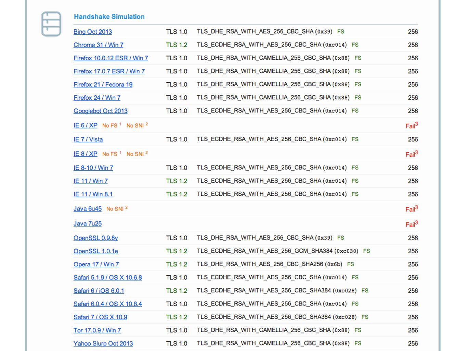Click TLS 1.2 in Chrome 31 / Win 7 row

click(177, 45)
